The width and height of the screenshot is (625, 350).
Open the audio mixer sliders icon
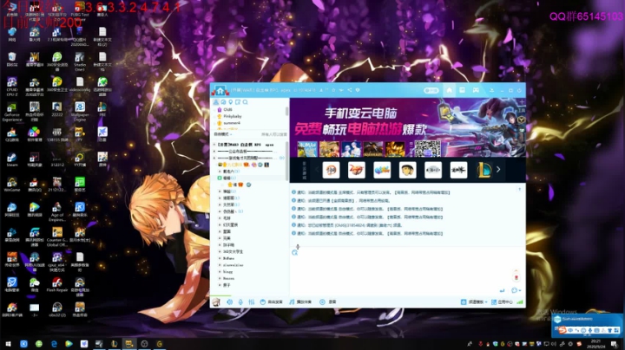click(252, 301)
